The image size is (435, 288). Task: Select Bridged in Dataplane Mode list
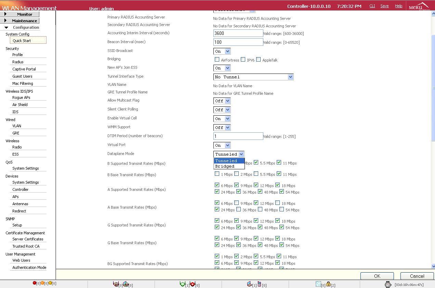pos(229,166)
